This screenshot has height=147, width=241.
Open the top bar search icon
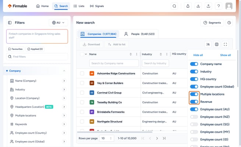point(174,6)
